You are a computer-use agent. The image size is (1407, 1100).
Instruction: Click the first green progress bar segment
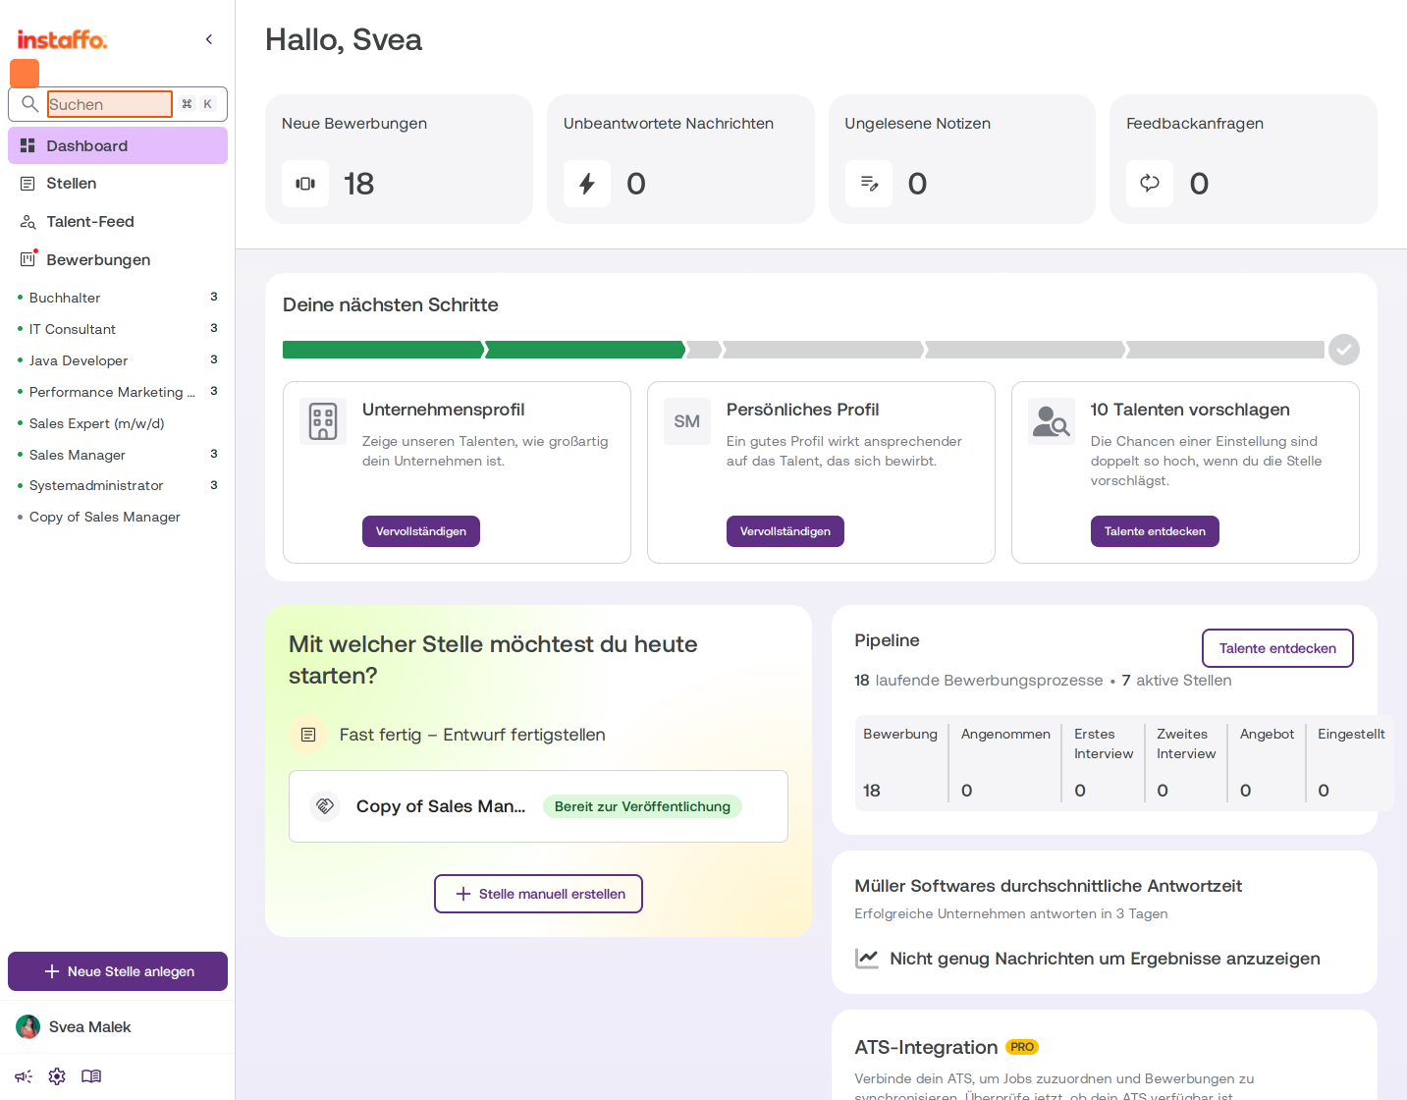click(x=384, y=350)
